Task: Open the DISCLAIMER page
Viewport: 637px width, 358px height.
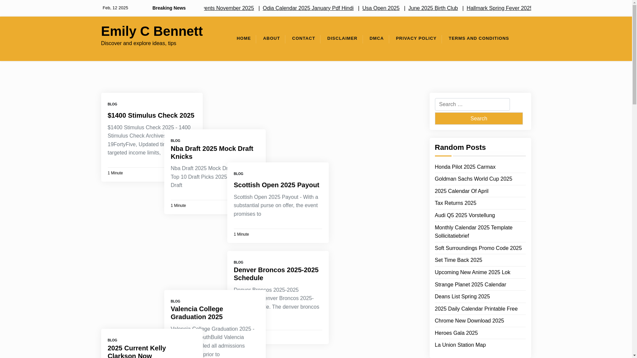Action: pos(342,38)
